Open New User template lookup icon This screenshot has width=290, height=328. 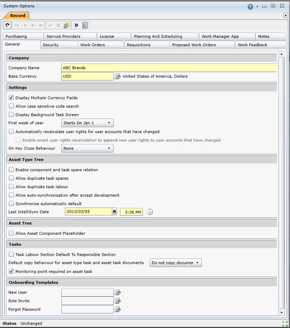118,292
